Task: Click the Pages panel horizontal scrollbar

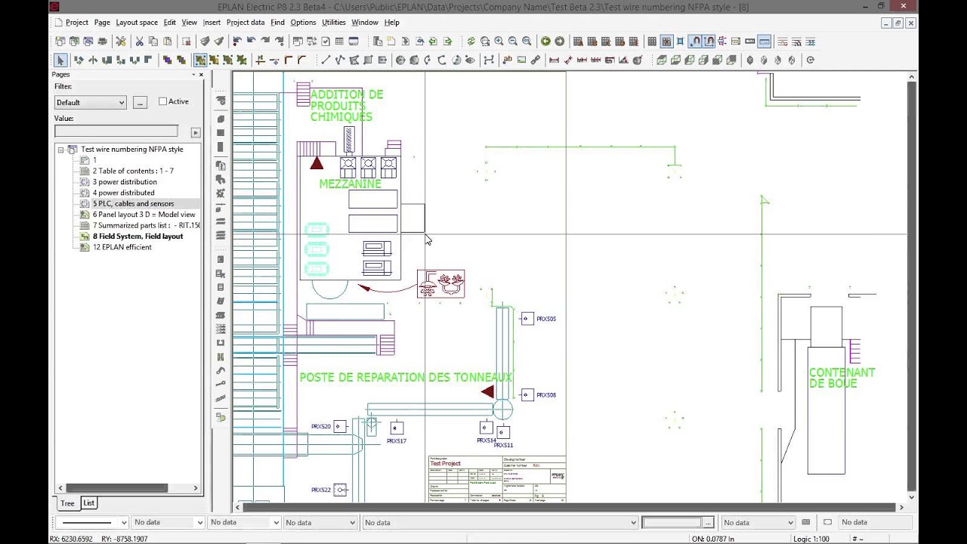Action: click(x=127, y=488)
